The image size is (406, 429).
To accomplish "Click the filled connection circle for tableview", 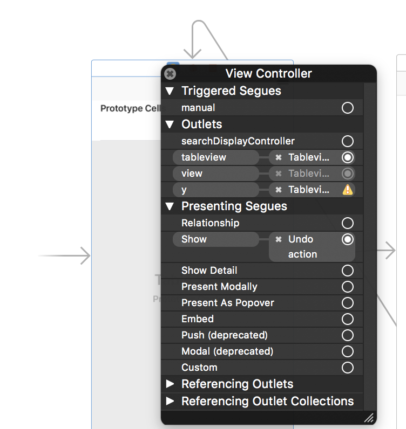I will [348, 157].
